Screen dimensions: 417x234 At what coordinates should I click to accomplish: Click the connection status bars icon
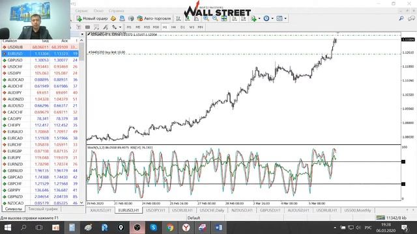(381, 218)
